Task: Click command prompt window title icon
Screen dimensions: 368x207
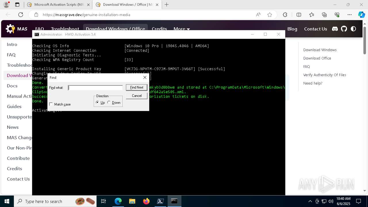Action: pos(37,34)
